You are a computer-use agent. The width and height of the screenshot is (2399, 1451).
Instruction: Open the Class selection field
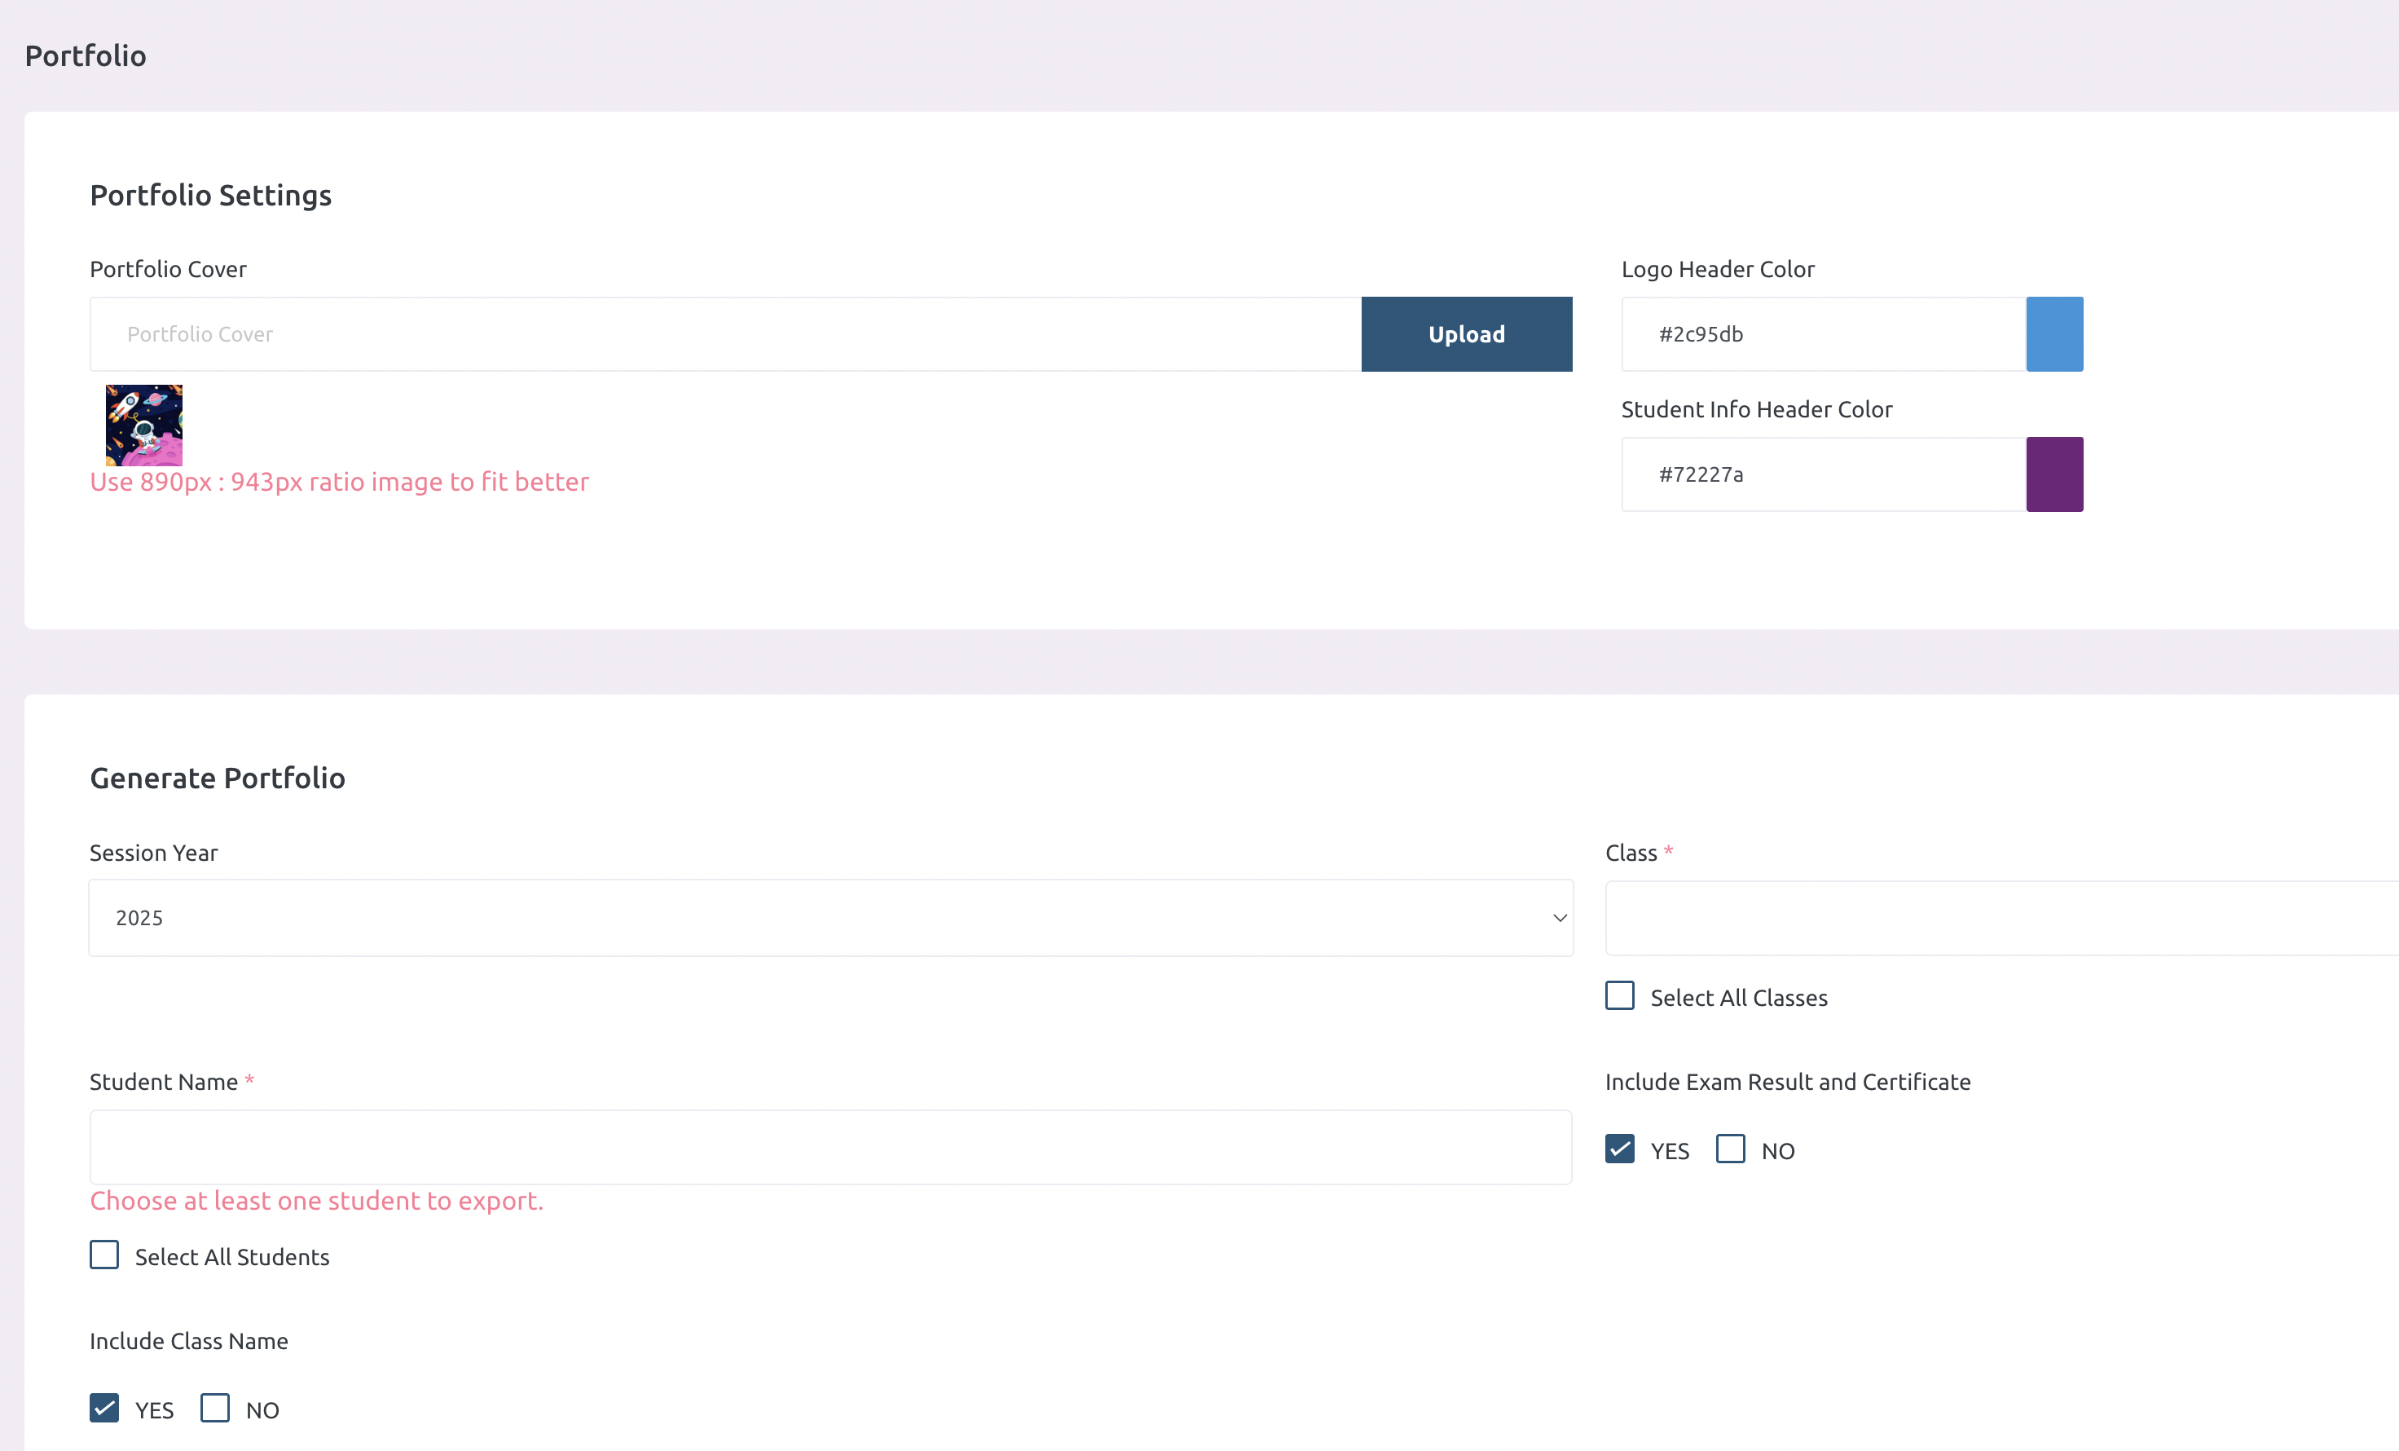pos(2000,917)
